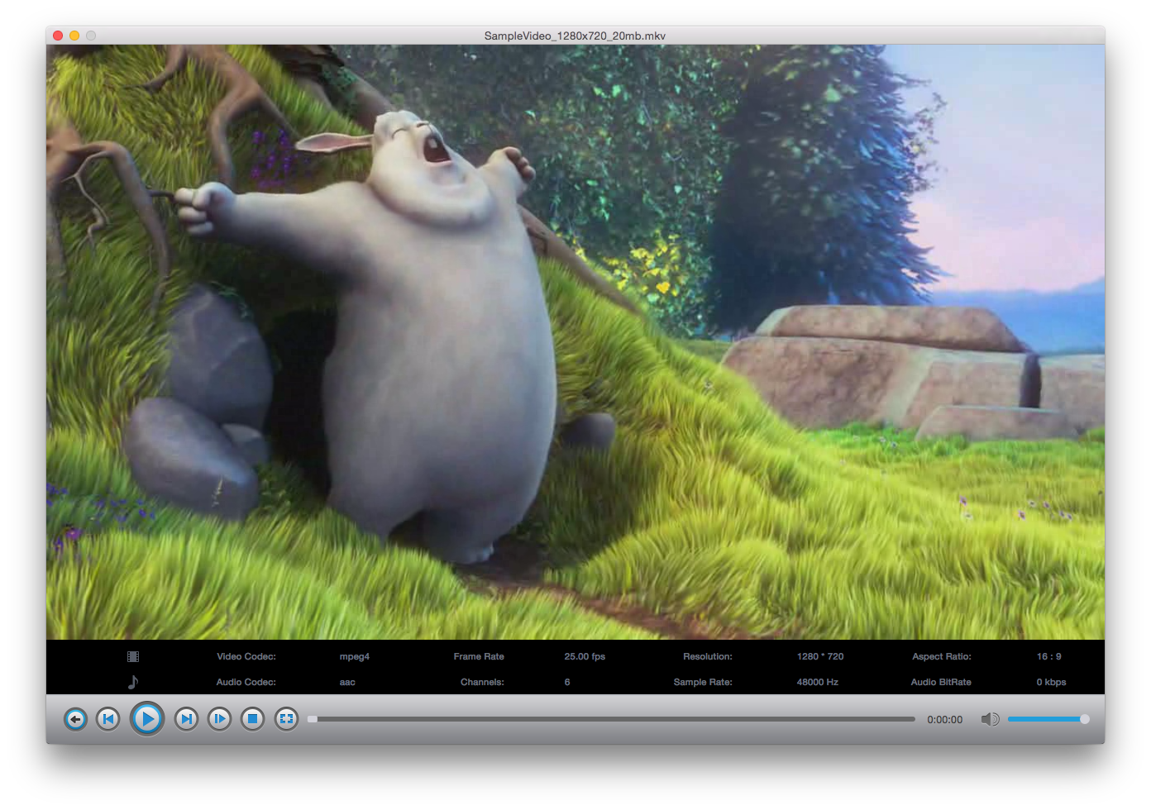Viewport: 1151px width, 810px height.
Task: Click the Audio Codec label
Action: pos(246,682)
